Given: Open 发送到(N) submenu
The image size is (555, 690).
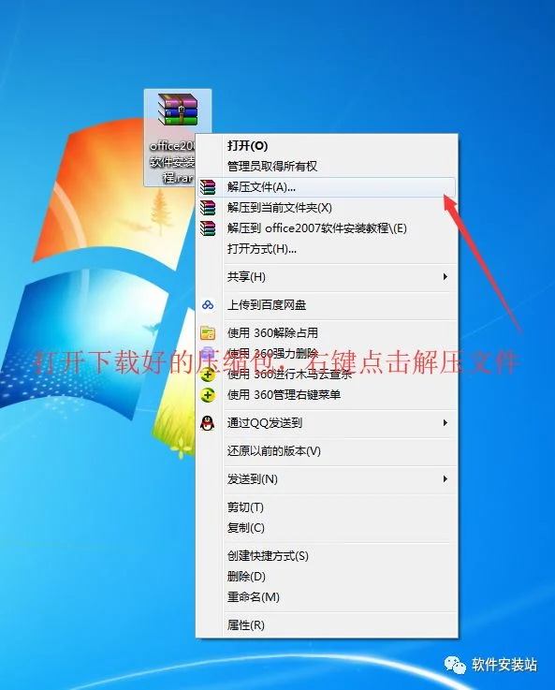Looking at the screenshot, I should [x=327, y=478].
